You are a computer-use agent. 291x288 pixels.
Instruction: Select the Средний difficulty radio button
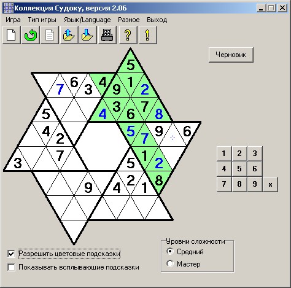click(x=170, y=251)
